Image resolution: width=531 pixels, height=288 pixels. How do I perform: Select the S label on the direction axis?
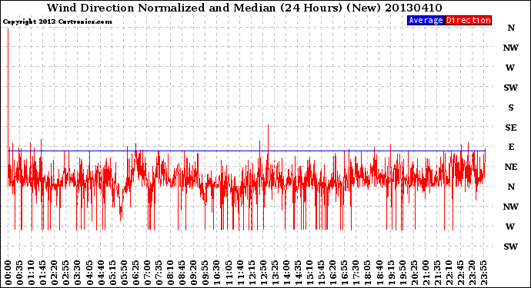(x=511, y=108)
